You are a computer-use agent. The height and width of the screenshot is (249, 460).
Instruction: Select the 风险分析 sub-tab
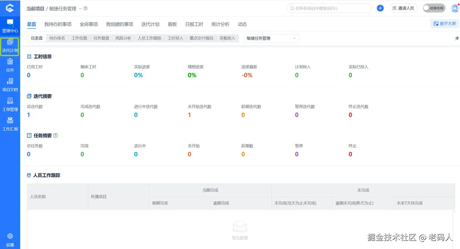[123, 38]
